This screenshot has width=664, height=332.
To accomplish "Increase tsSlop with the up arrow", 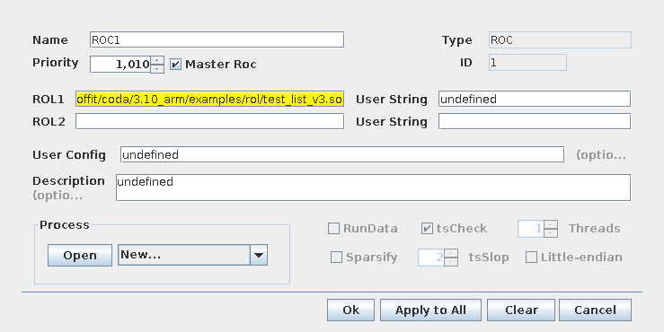I will click(x=451, y=253).
